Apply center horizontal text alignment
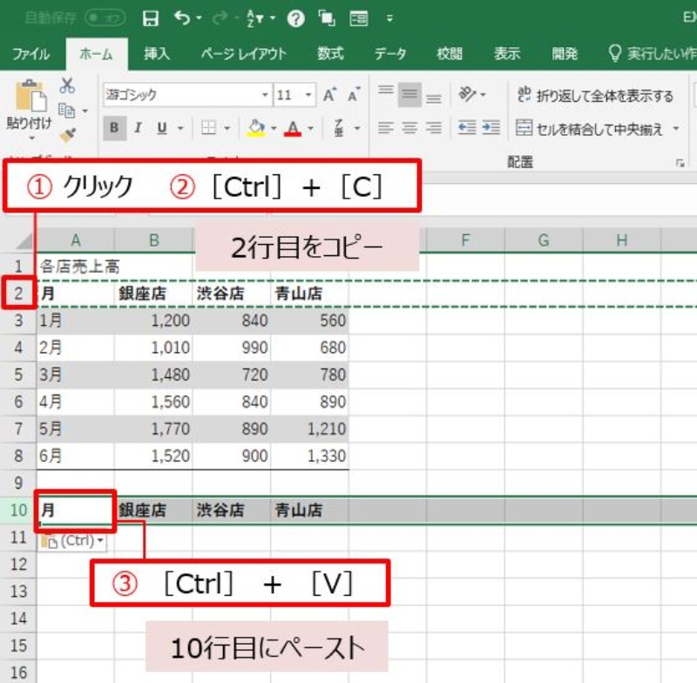The width and height of the screenshot is (697, 683). [x=409, y=128]
